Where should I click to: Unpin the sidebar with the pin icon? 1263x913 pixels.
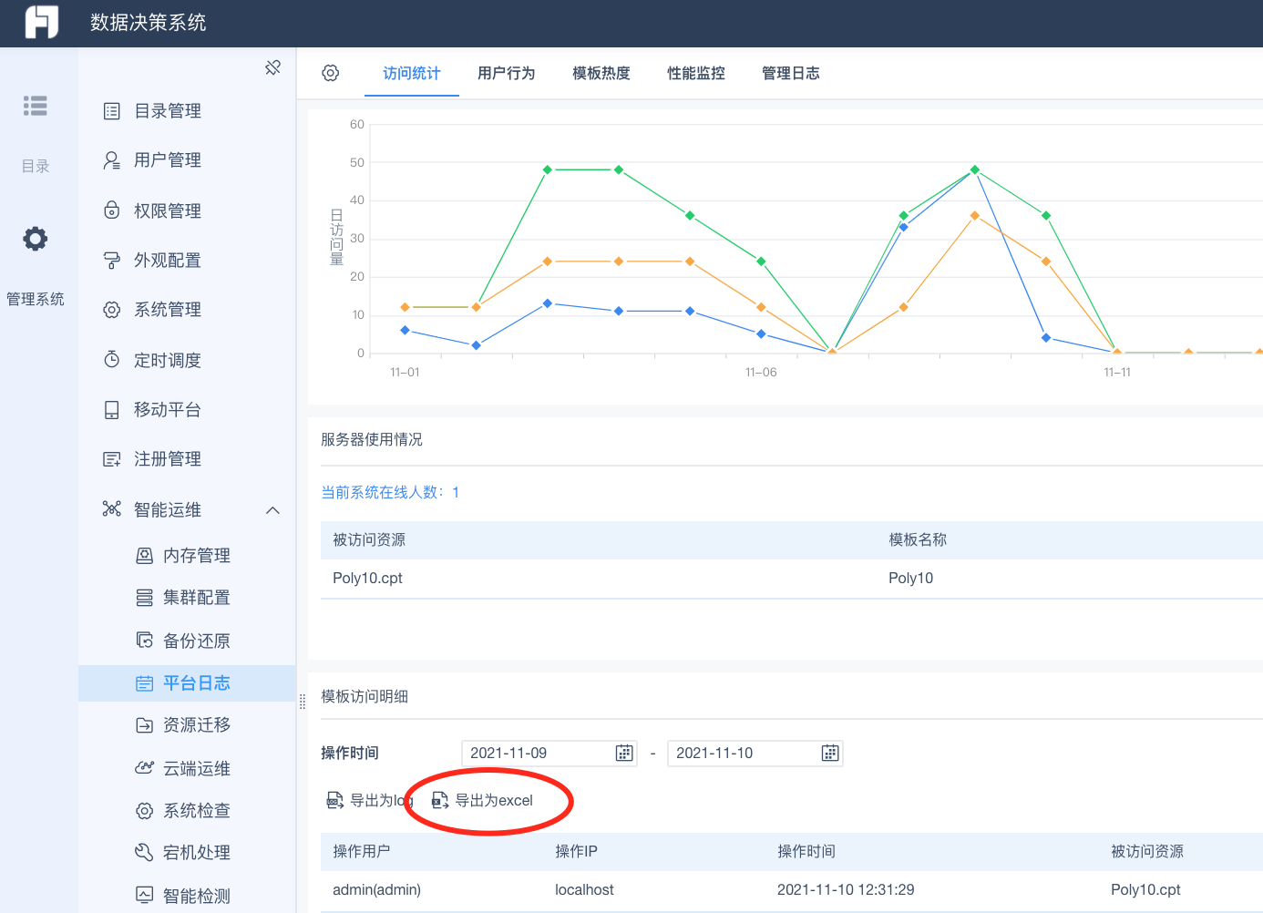point(272,67)
